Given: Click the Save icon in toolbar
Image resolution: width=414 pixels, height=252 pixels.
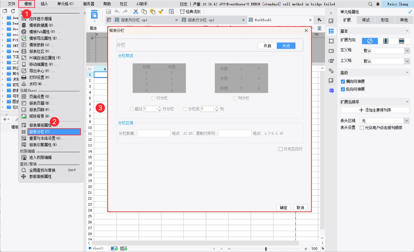Looking at the screenshot, I should coord(108,12).
